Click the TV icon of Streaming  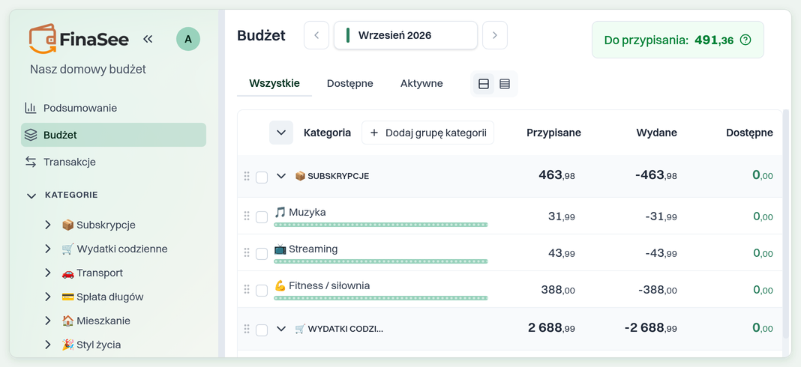[x=280, y=249]
